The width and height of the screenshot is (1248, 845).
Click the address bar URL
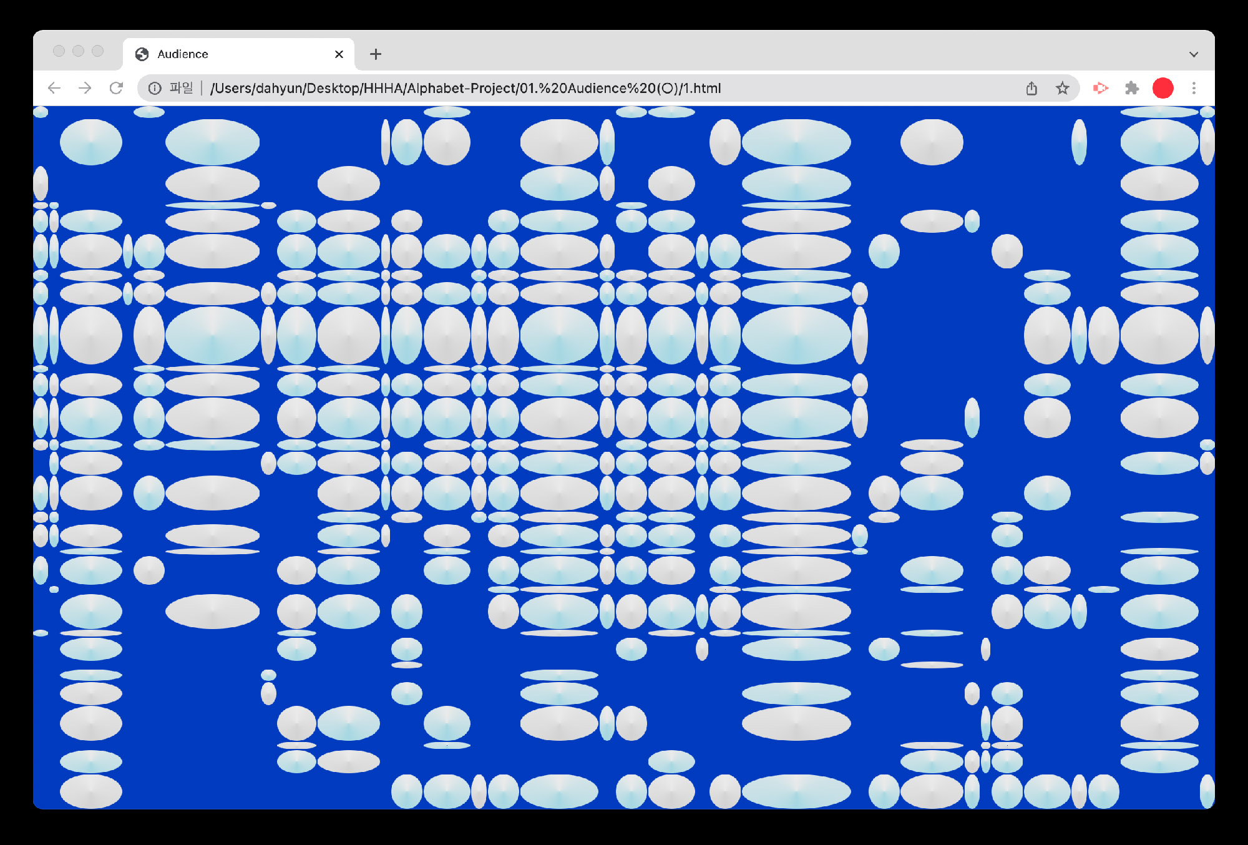[x=465, y=89]
